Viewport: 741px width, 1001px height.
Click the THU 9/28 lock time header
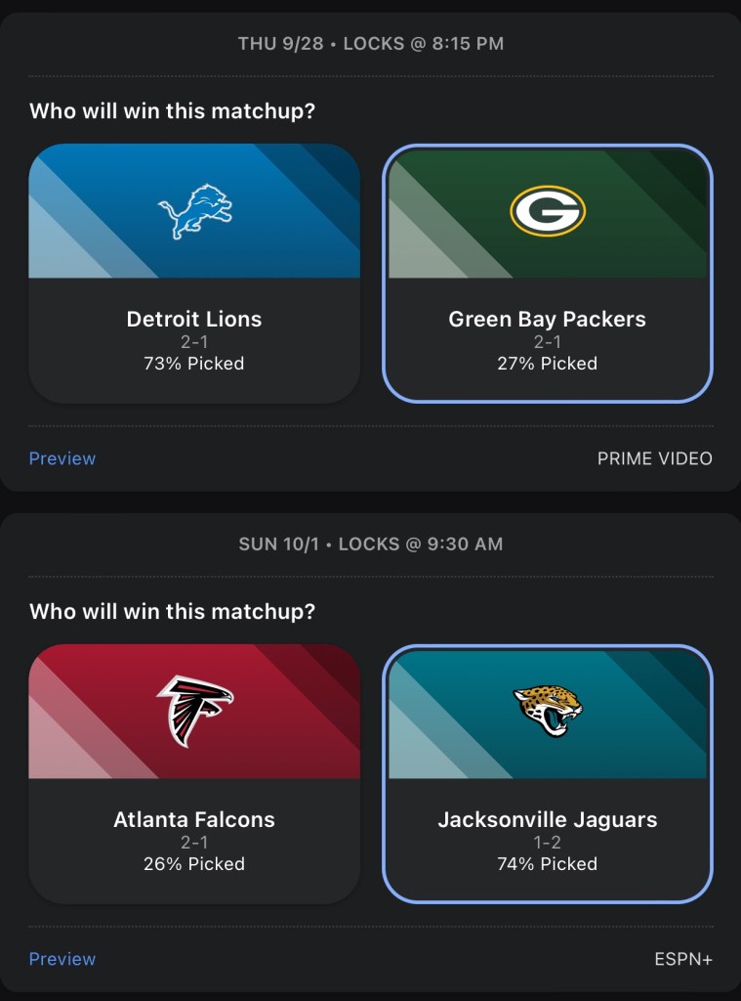371,44
